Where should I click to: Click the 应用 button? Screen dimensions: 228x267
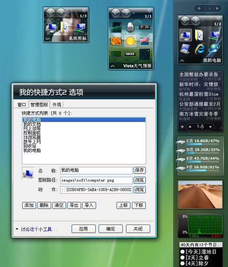(84, 229)
